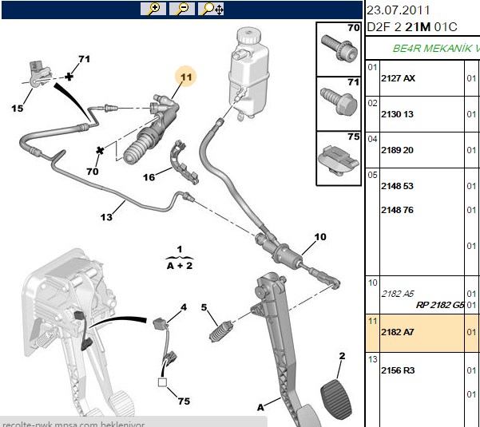Click the 1 = A + 2 assembly note
Image resolution: width=480 pixels, height=427 pixels.
180,258
